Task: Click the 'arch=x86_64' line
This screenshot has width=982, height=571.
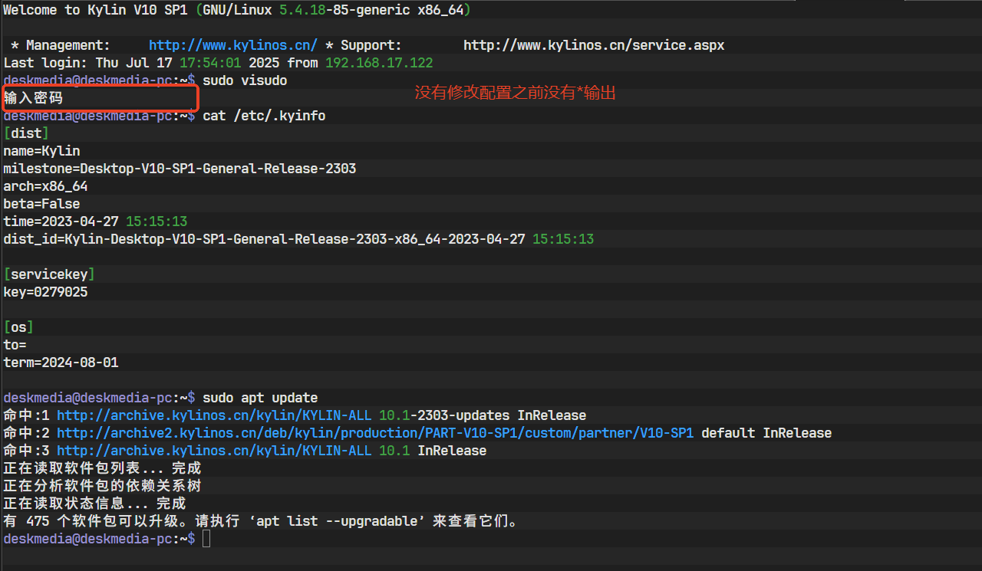Action: click(x=45, y=186)
